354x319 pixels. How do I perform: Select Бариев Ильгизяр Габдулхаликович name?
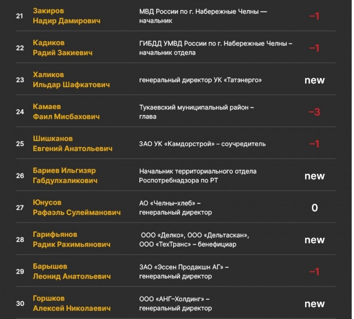tap(65, 176)
